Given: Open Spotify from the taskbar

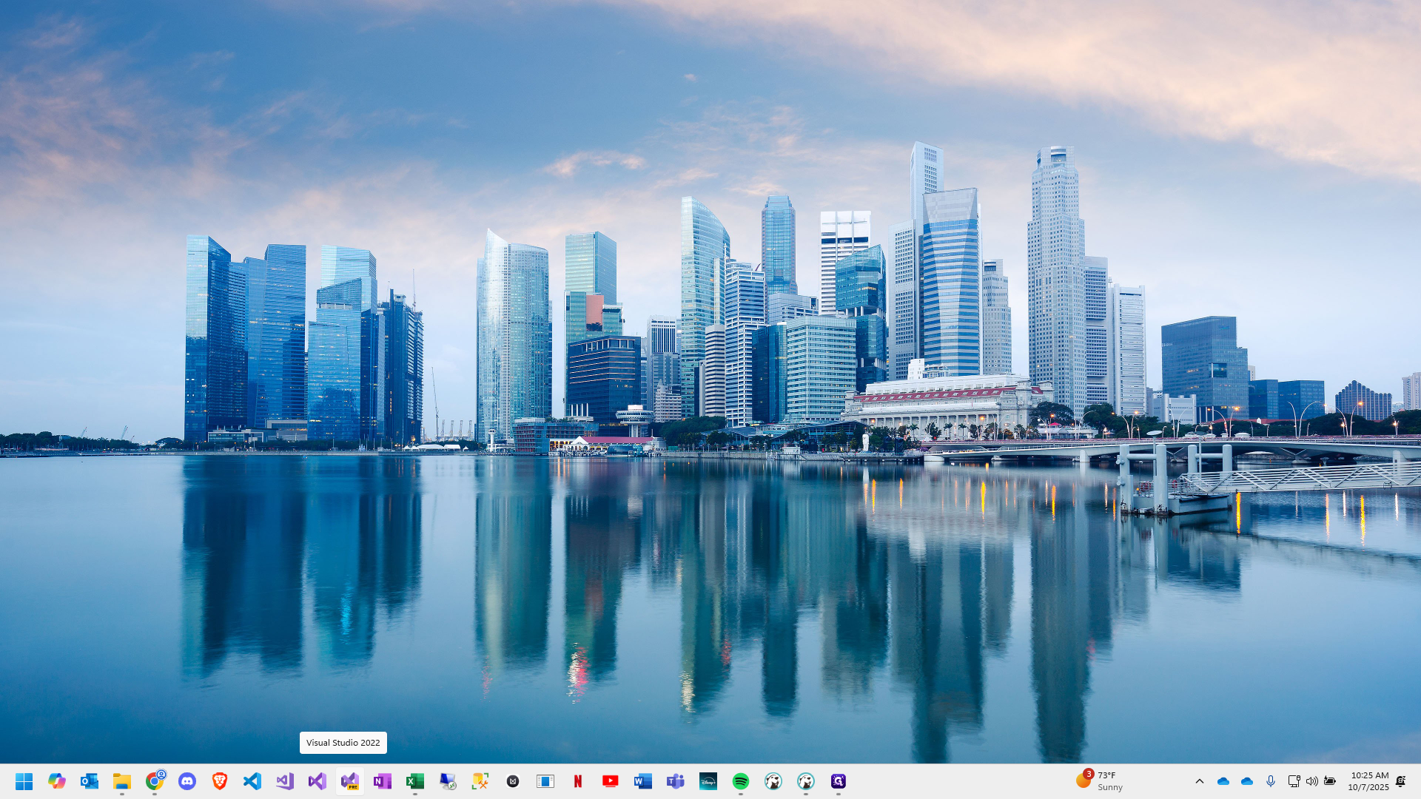Looking at the screenshot, I should (741, 781).
